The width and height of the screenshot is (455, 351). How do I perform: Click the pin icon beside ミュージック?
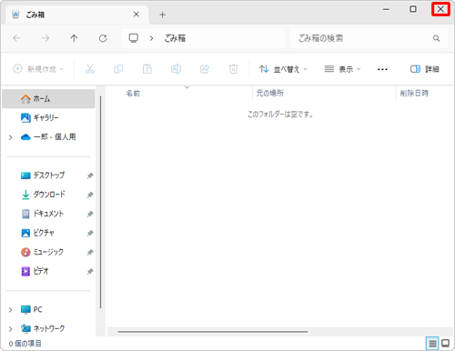[x=90, y=252]
